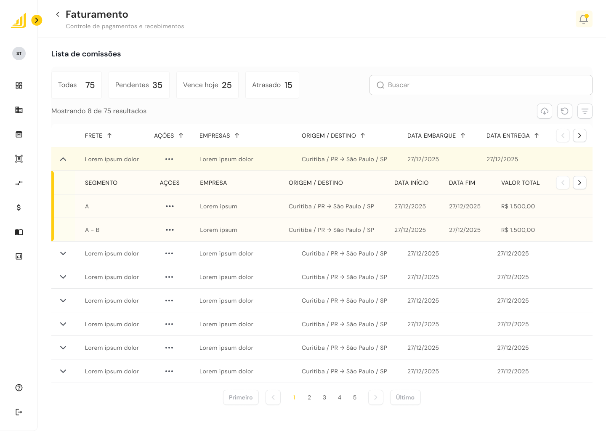The image size is (606, 431).
Task: Select the Vence hoje 25 tab
Action: point(207,85)
